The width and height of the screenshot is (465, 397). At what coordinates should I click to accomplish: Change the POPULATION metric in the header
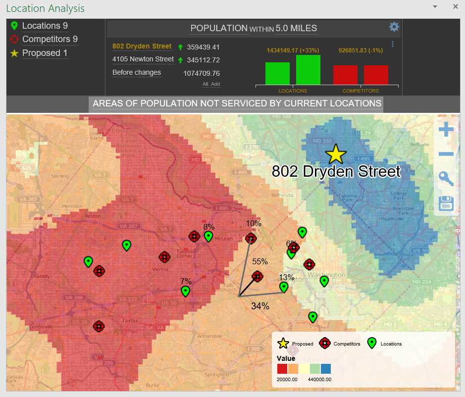click(219, 28)
